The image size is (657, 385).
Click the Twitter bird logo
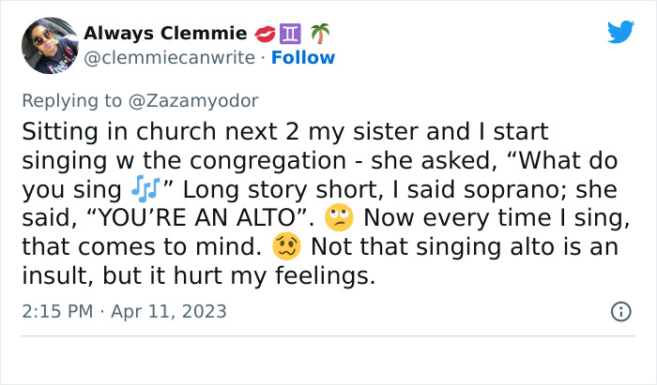tap(620, 32)
